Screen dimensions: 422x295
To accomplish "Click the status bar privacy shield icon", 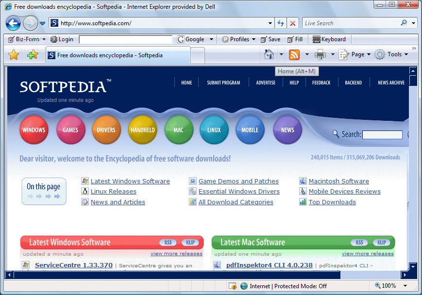I will tap(232, 286).
